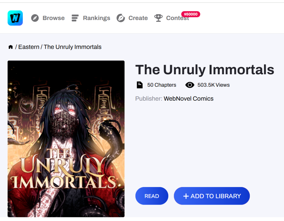Viewport: 284px width, 221px height.
Task: Click the $50000 contest badge
Action: 191,14
